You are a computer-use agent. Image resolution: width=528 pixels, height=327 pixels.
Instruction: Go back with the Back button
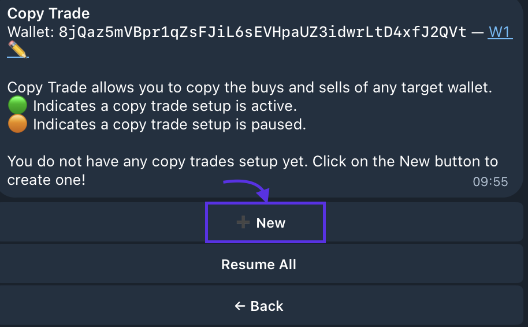point(259,306)
